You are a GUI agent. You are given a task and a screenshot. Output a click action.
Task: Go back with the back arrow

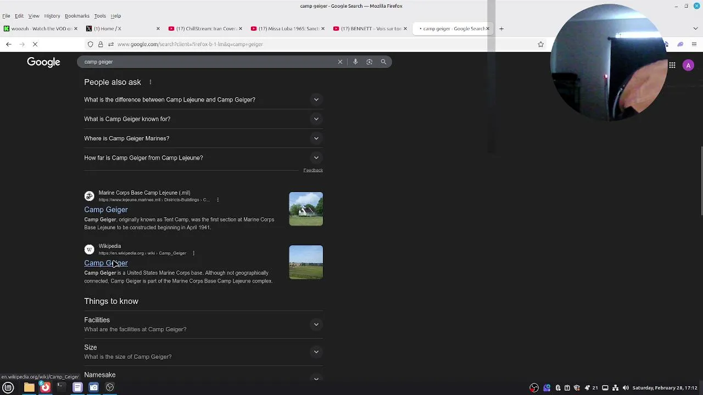pyautogui.click(x=9, y=44)
